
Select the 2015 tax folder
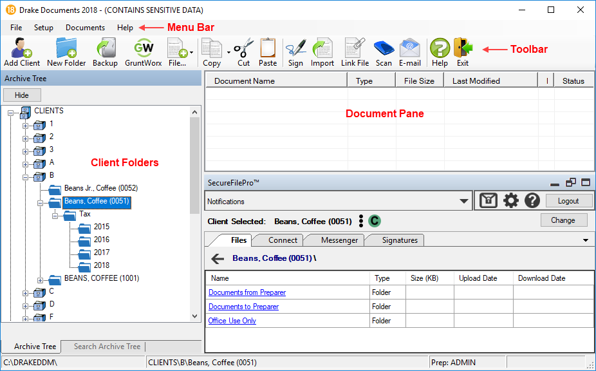102,227
